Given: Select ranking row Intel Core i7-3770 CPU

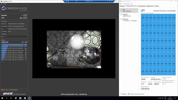Looking at the screenshot, I should [14, 54].
